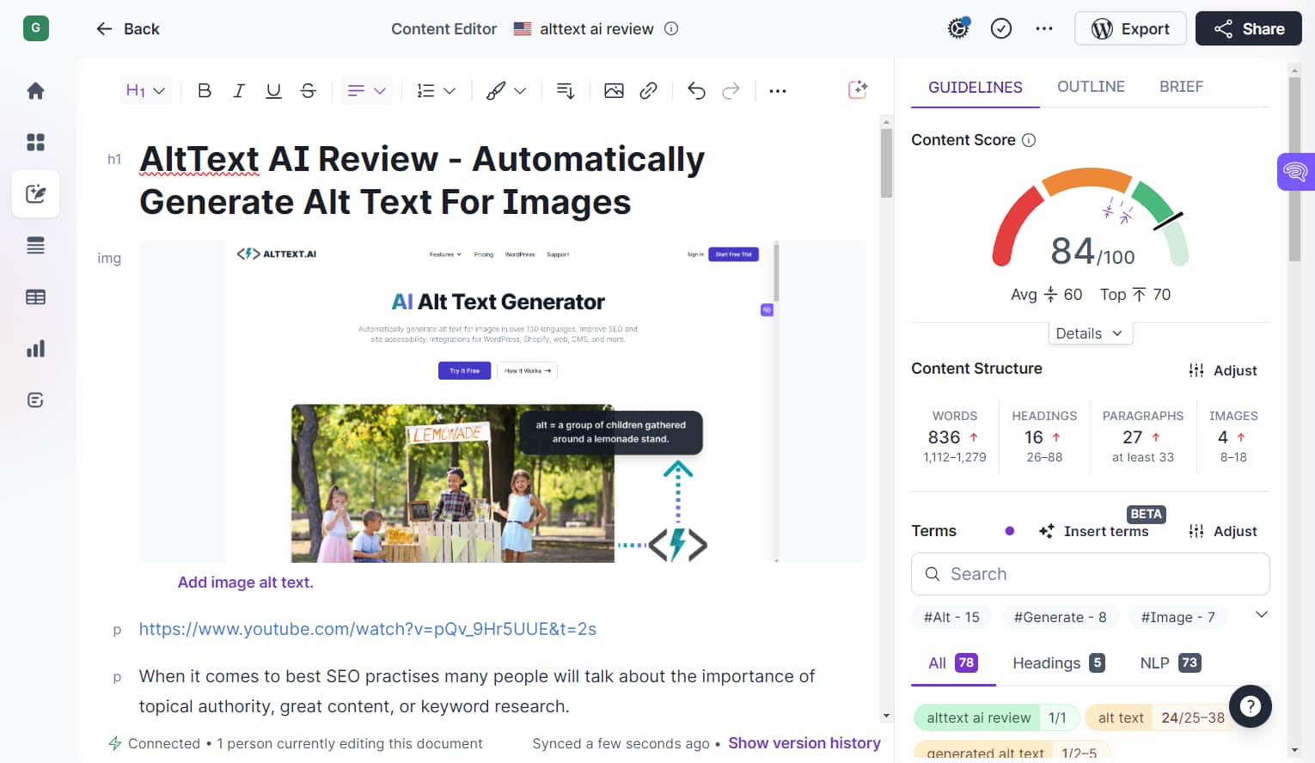Select the All 78 terms tab
Screen dimensions: 1315x763
point(953,663)
